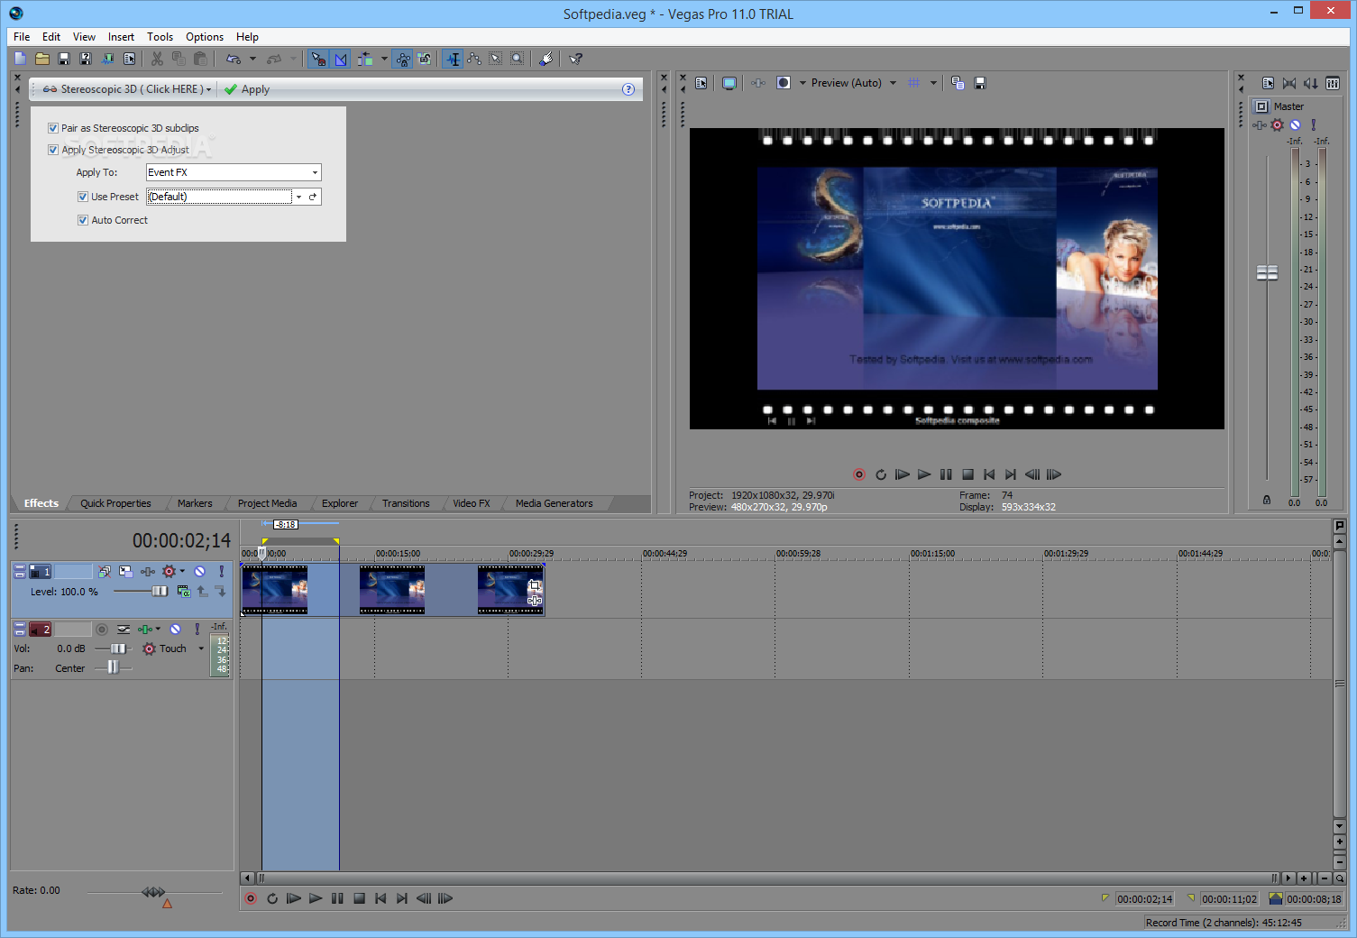This screenshot has width=1357, height=938.
Task: Click the Loop Playback button in the bottom transport
Action: coord(272,898)
